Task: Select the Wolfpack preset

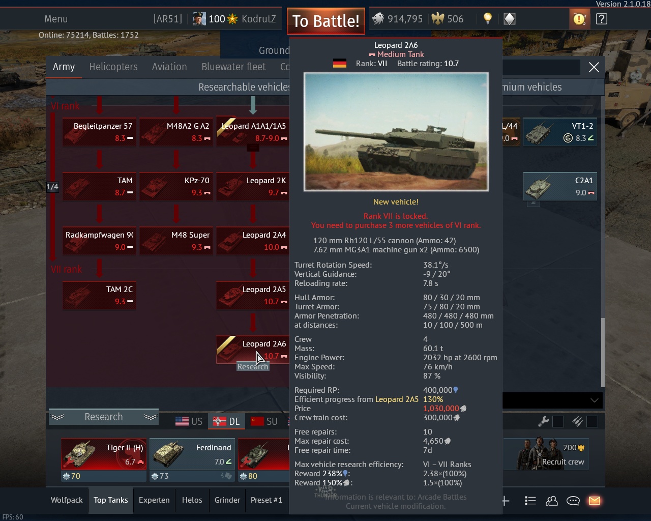Action: [67, 500]
